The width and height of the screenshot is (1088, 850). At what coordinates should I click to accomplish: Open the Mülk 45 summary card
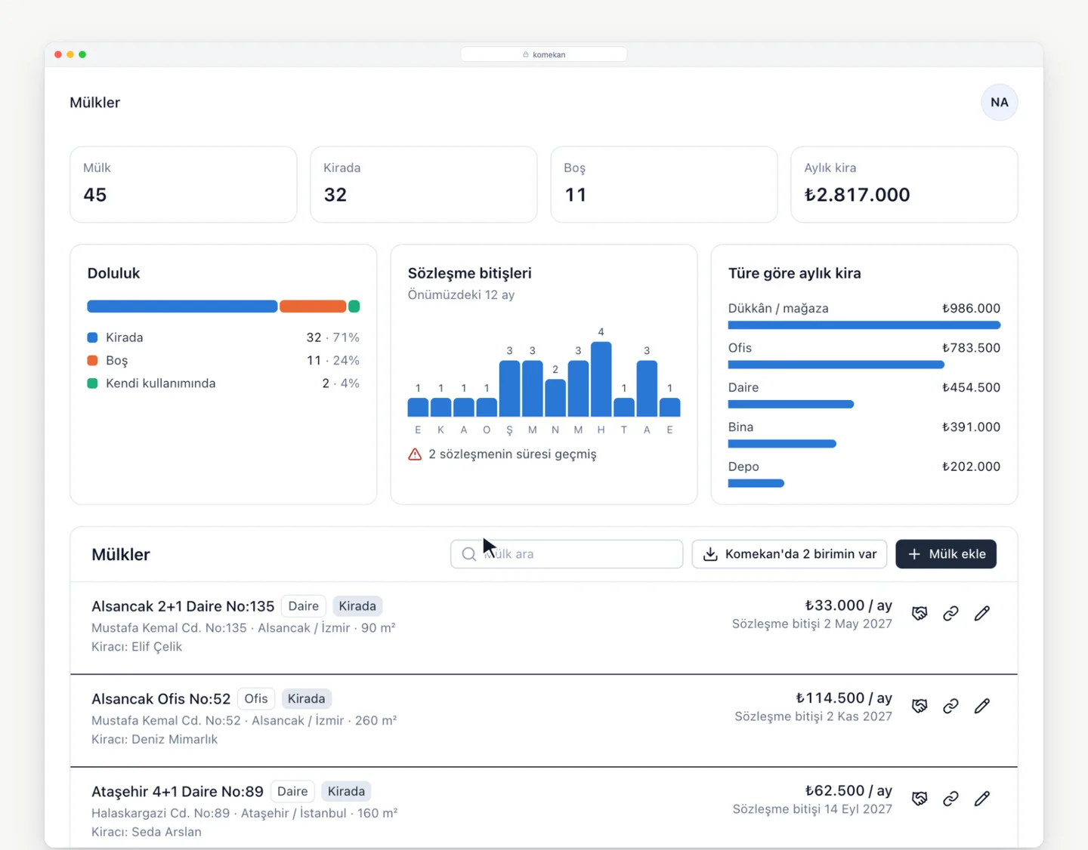pos(184,184)
